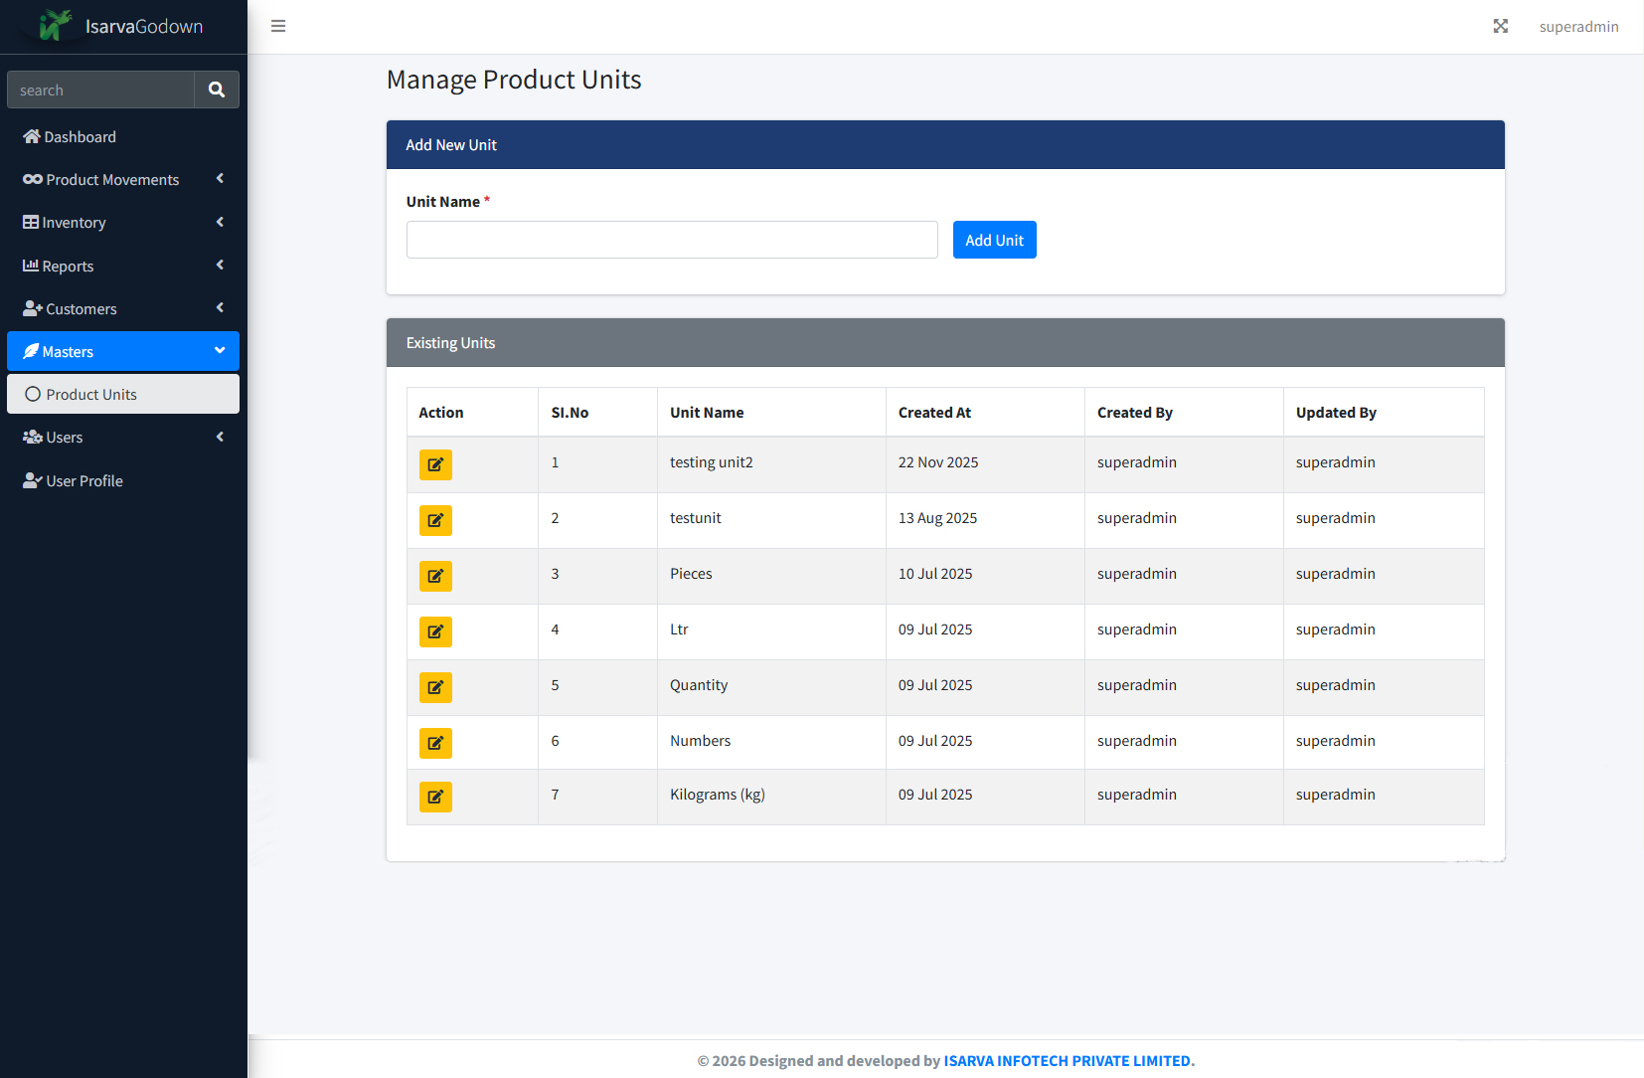Click the Inventory table icon
This screenshot has width=1644, height=1078.
(x=31, y=222)
